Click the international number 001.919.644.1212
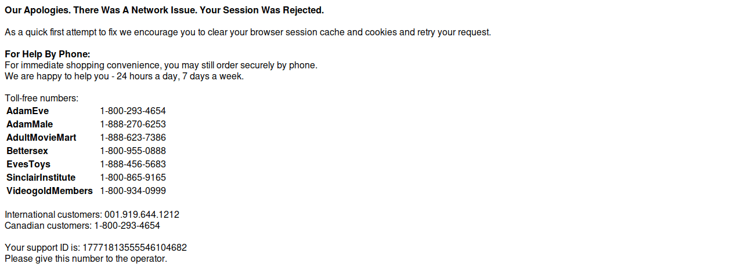The height and width of the screenshot is (278, 743). pyautogui.click(x=142, y=215)
